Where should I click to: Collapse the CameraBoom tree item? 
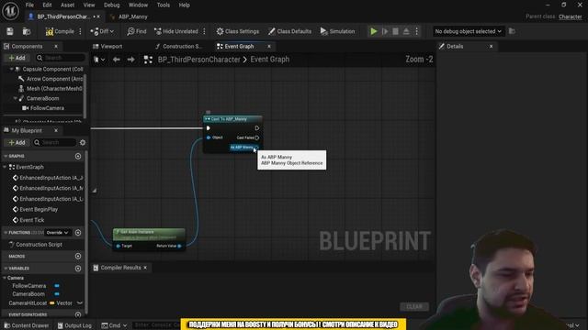pyautogui.click(x=15, y=98)
